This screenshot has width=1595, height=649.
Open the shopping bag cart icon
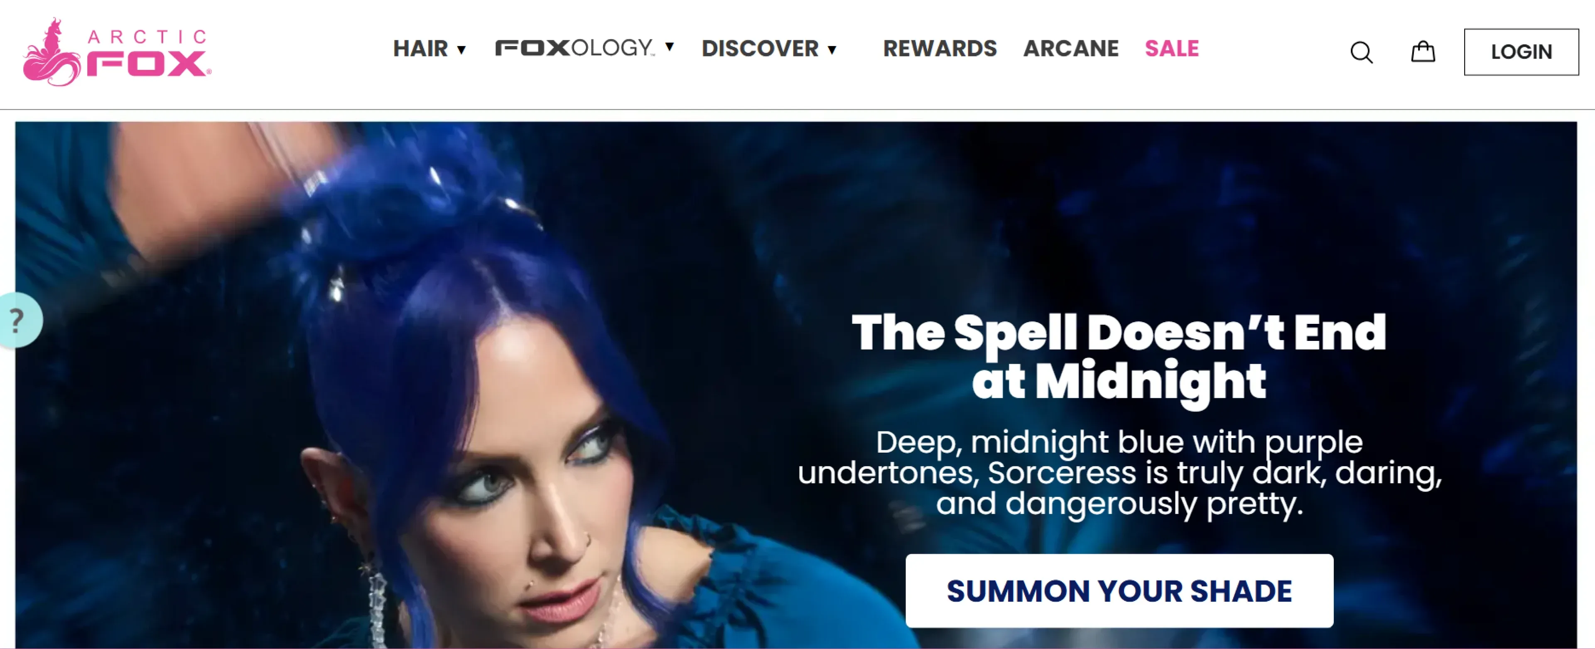tap(1423, 51)
